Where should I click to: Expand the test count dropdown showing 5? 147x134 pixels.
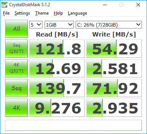pyautogui.click(x=36, y=25)
